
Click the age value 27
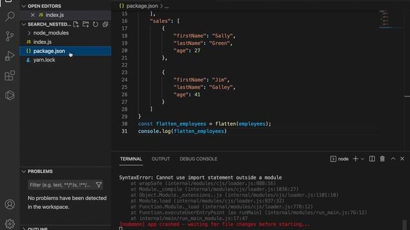tap(197, 50)
